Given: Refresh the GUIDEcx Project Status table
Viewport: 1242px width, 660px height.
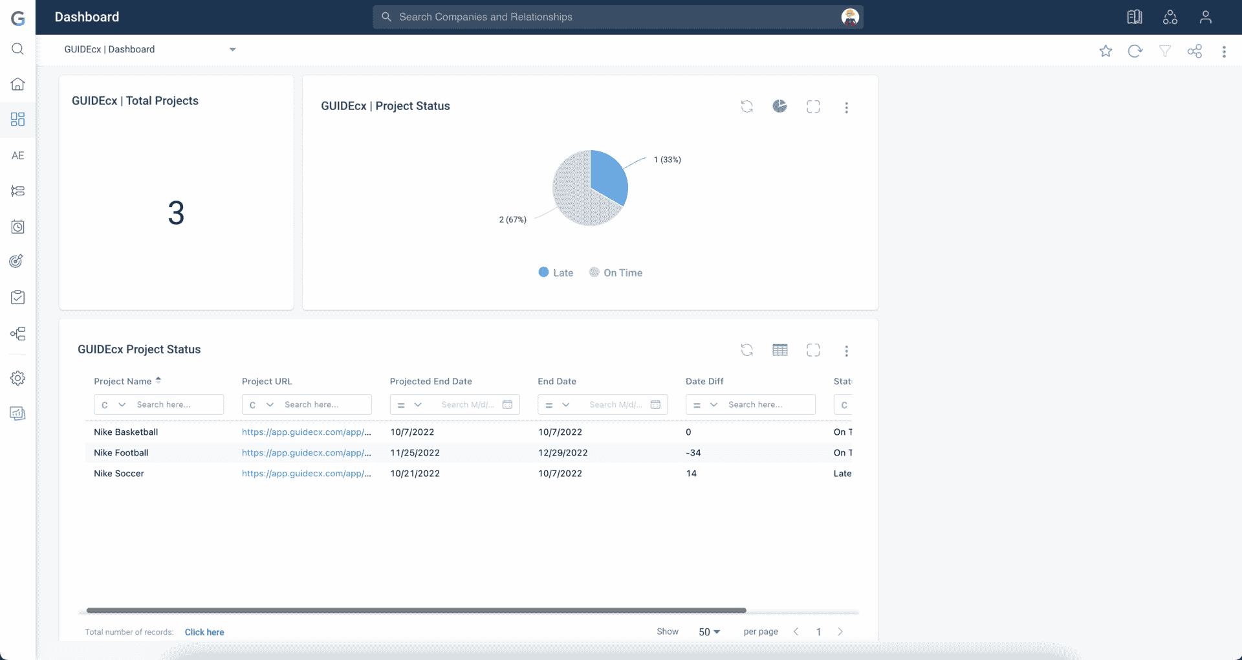Looking at the screenshot, I should pyautogui.click(x=747, y=350).
